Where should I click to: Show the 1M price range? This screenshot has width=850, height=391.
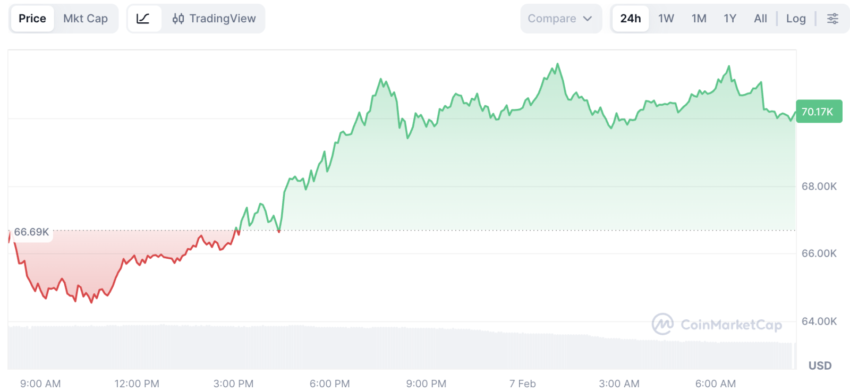tap(699, 19)
